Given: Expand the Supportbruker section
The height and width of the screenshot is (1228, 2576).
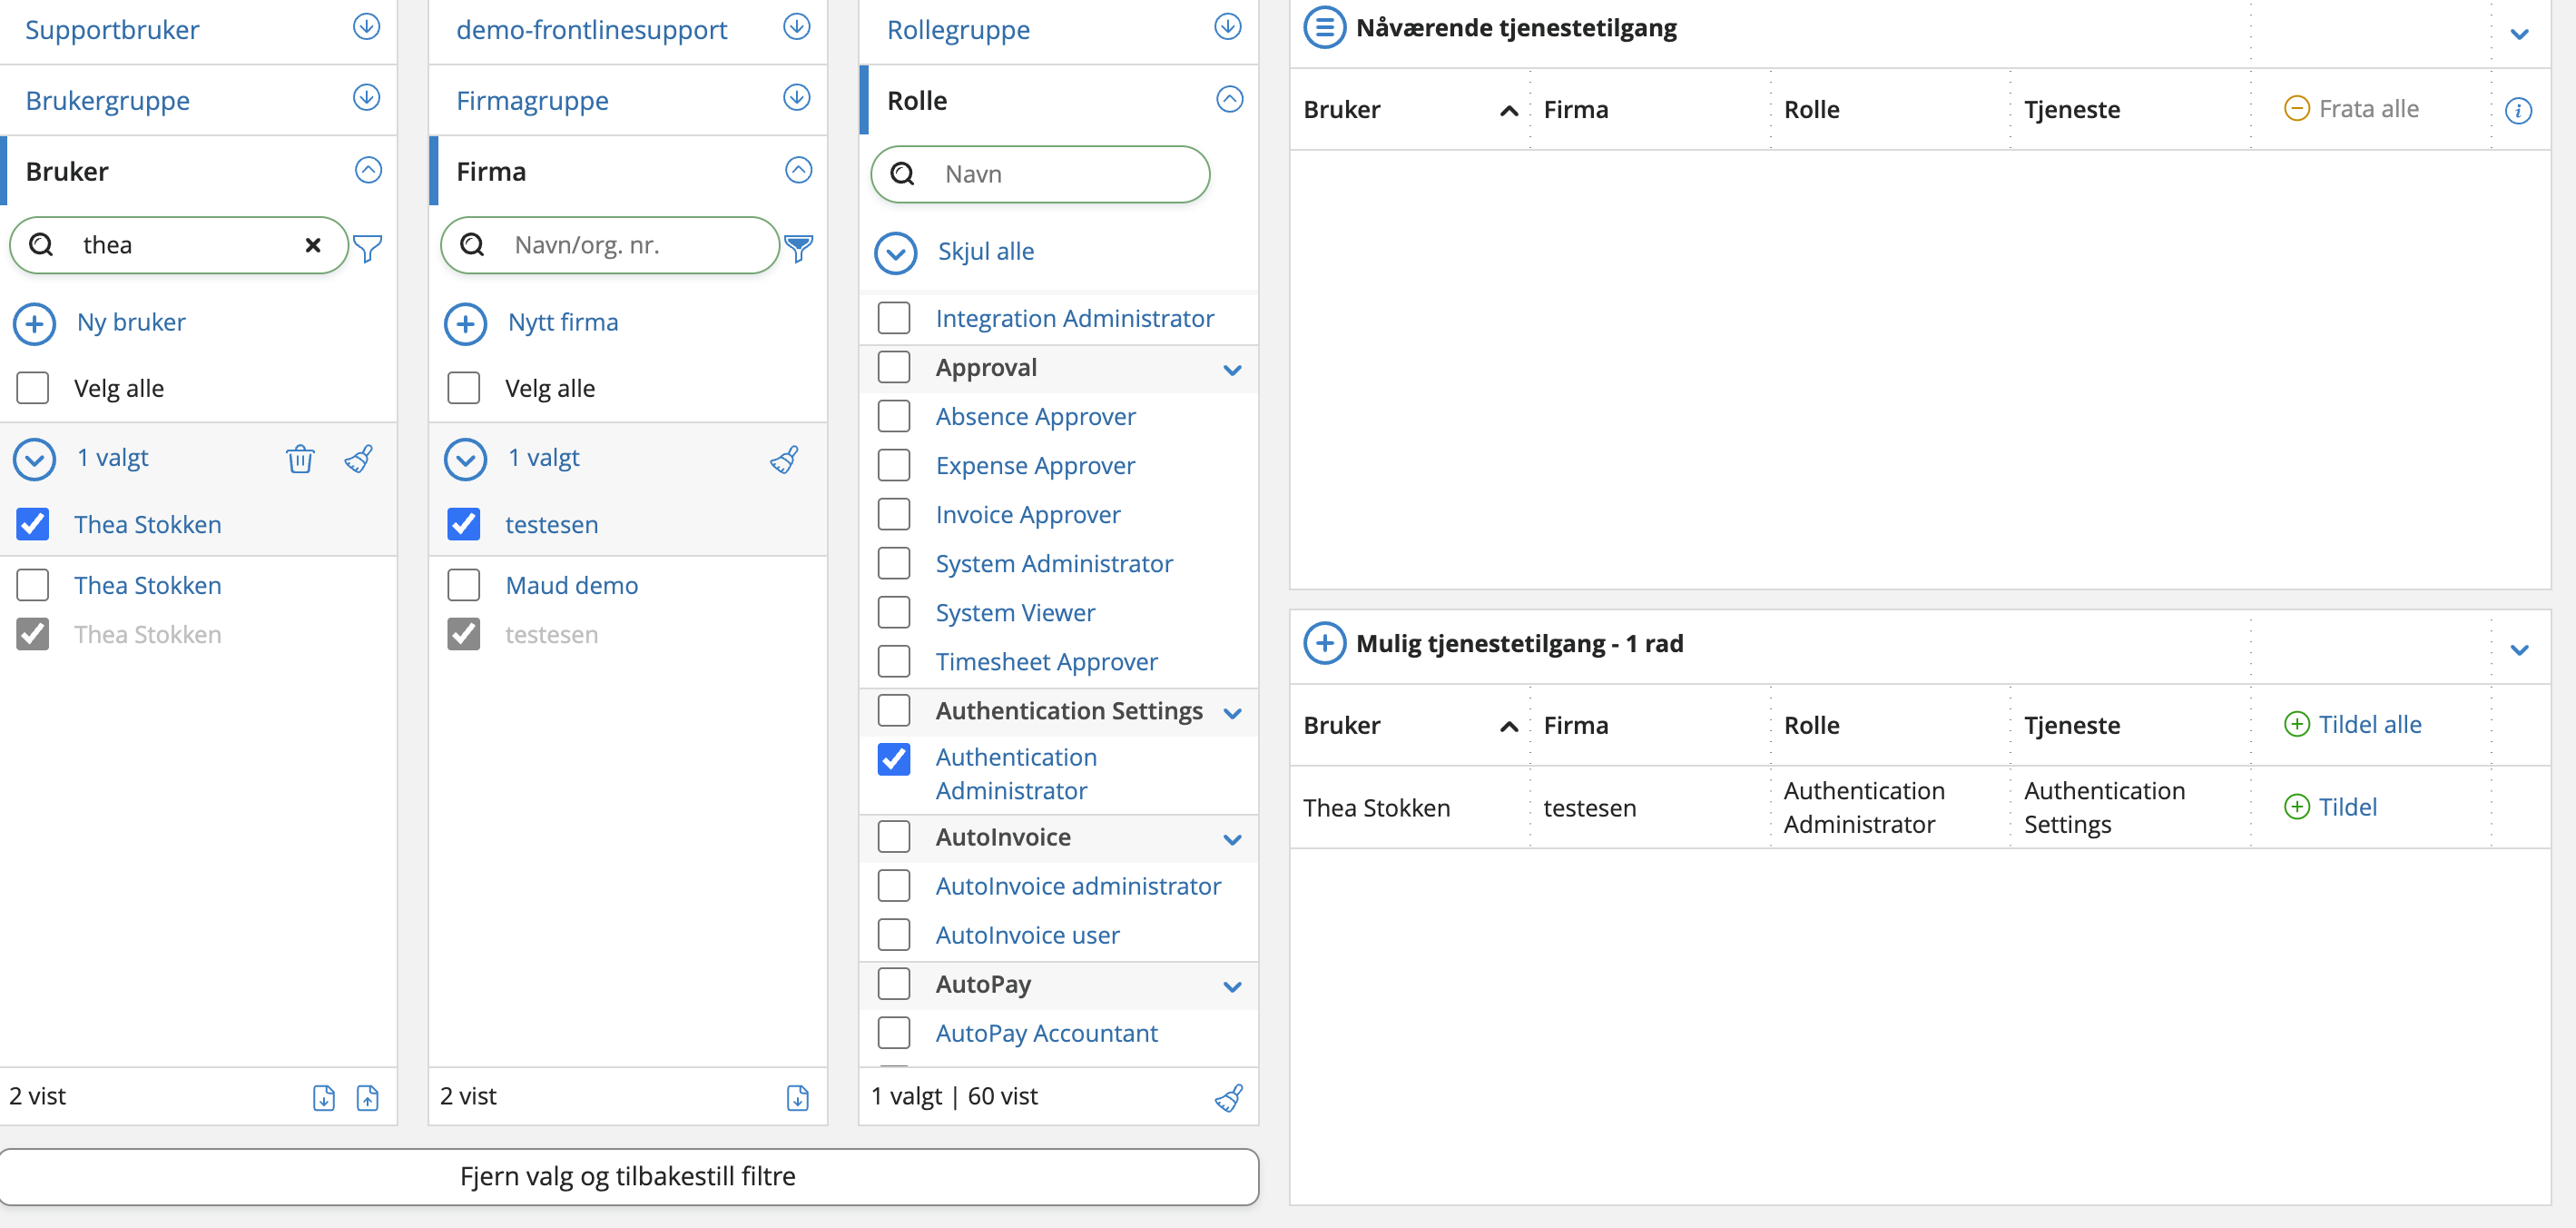Looking at the screenshot, I should (367, 27).
